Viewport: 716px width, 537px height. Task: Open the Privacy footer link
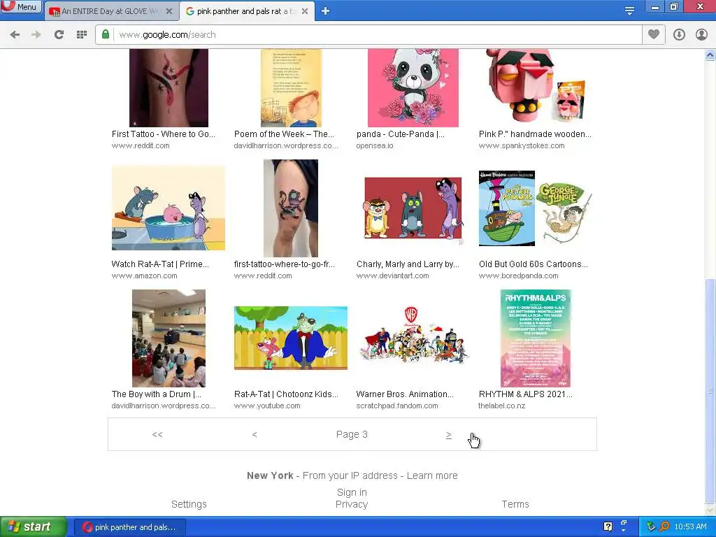[352, 504]
